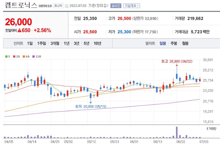Click the tallest volume bar at 06/22

(x=177, y=132)
